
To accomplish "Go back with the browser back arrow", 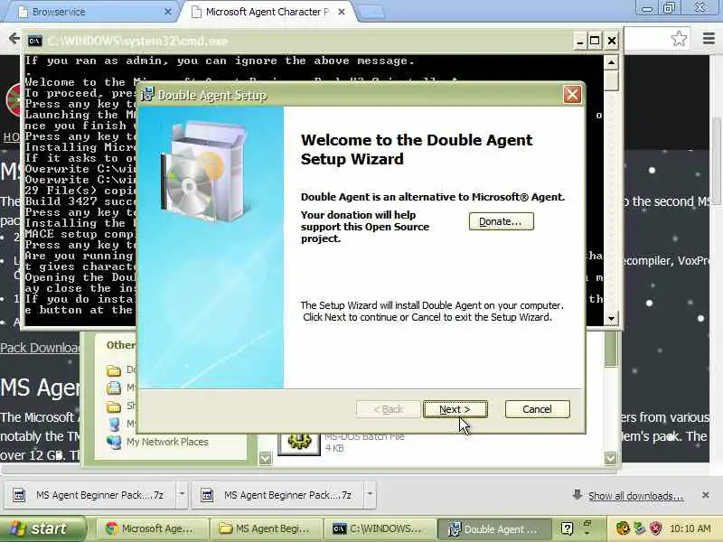I will 14,39.
